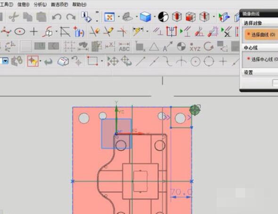Open the 工具(T) menu

coord(7,4)
